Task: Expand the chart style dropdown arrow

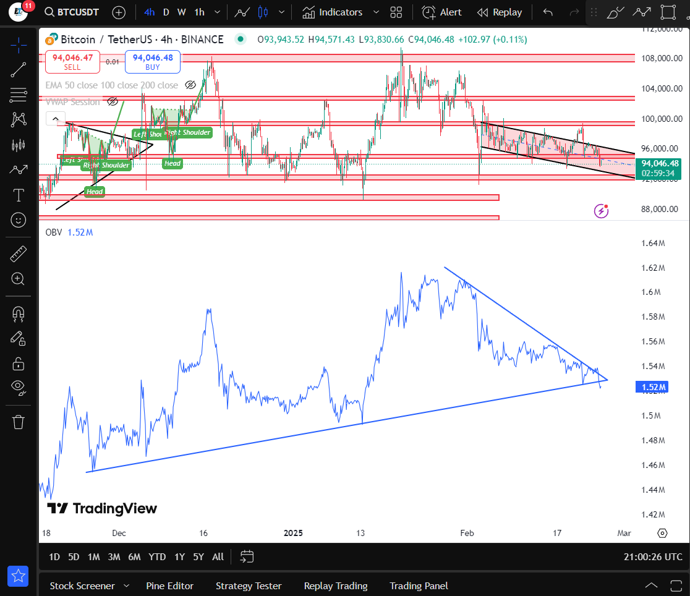Action: pos(282,12)
